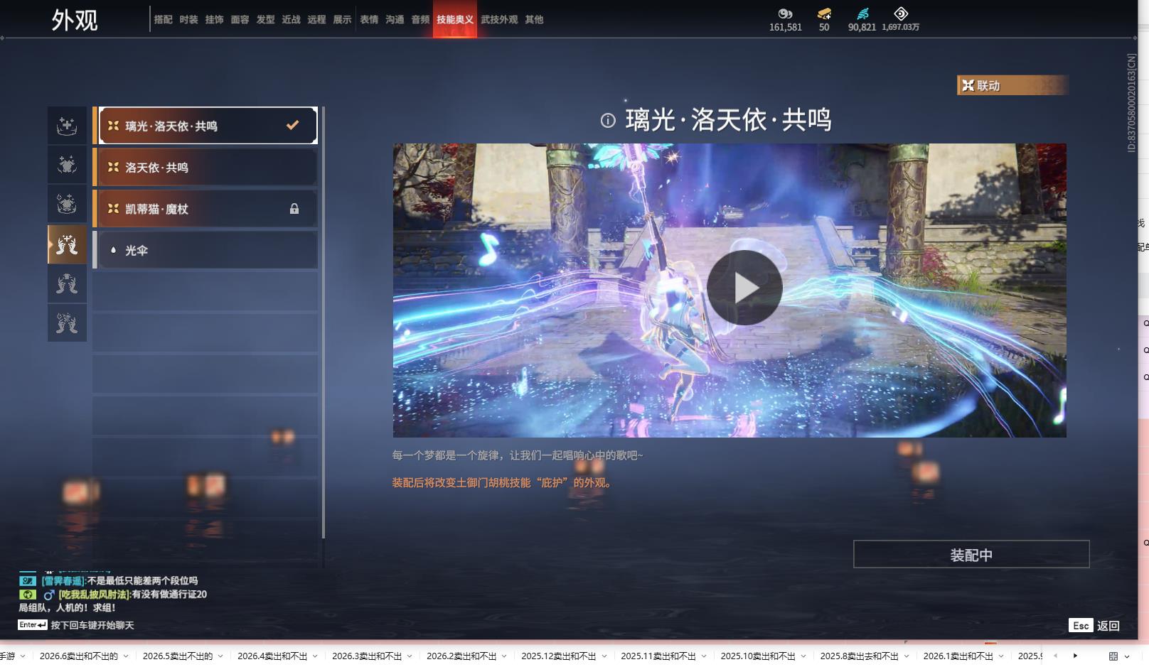Open dropdown arrow of 2026.3卖出和不出 sheet
This screenshot has height=667, width=1149.
point(410,656)
